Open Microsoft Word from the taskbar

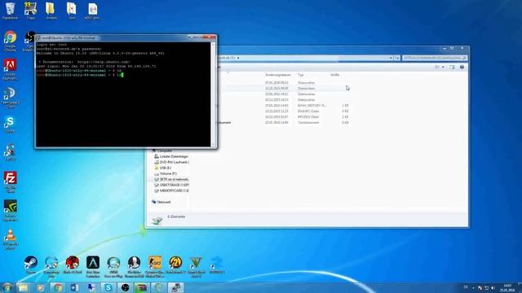(x=74, y=287)
